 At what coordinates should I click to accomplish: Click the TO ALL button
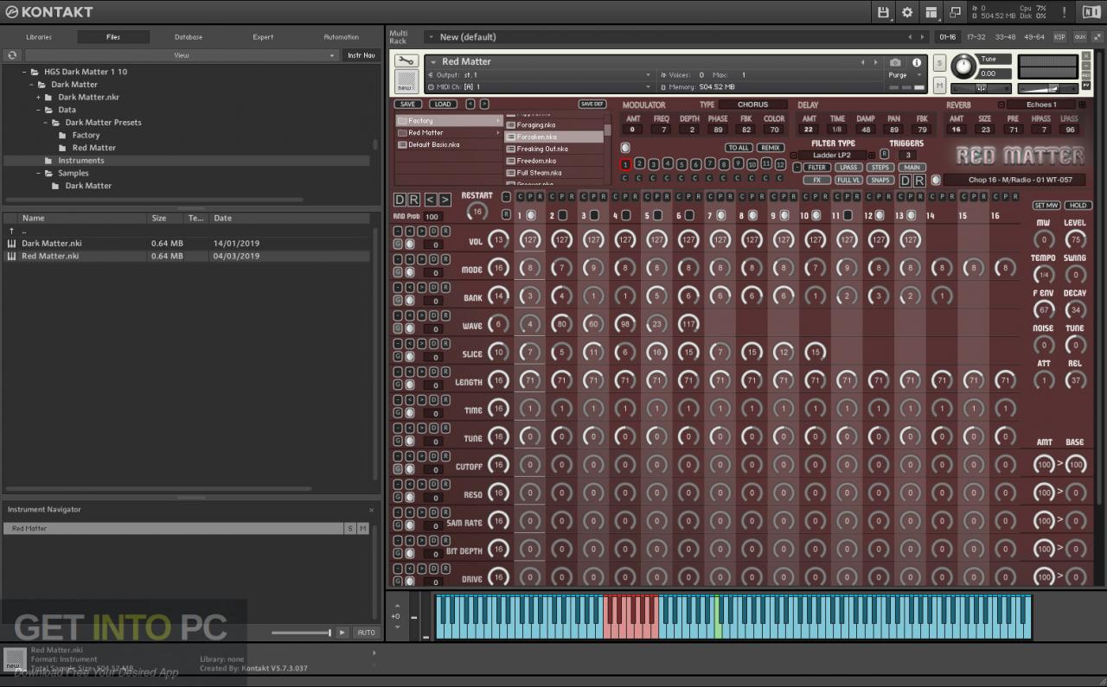739,148
